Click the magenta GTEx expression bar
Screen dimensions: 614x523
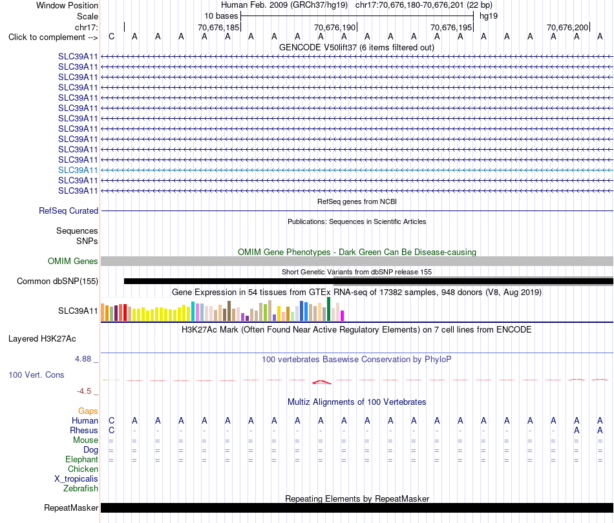tap(343, 316)
